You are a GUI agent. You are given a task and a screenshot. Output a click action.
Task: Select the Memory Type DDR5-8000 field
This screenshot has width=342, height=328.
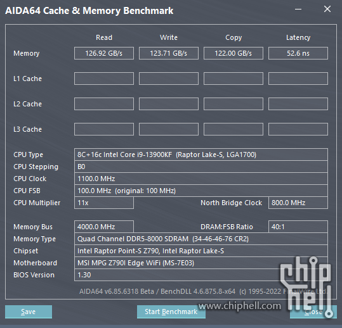201,239
